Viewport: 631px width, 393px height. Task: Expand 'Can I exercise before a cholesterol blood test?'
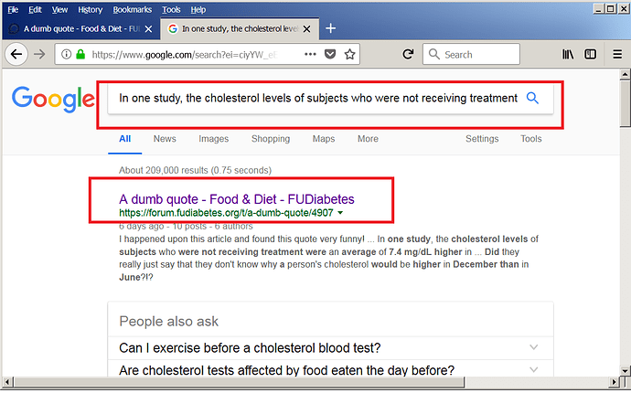[330, 348]
